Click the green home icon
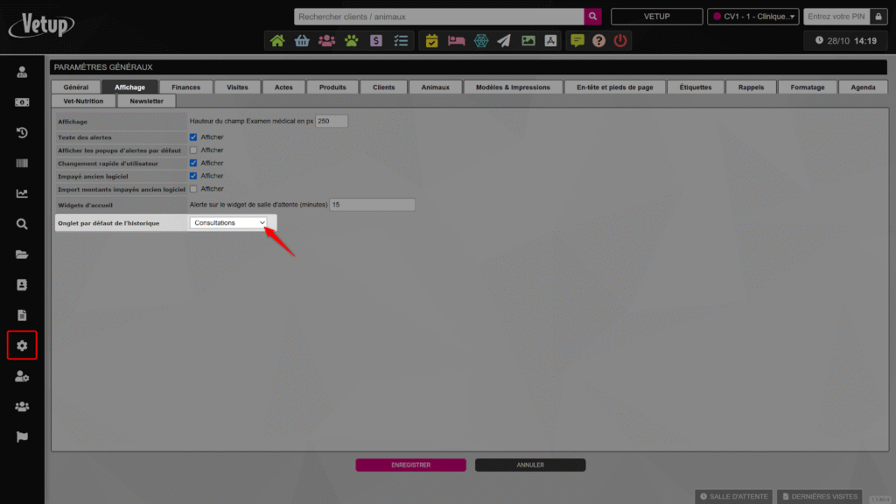Image resolution: width=896 pixels, height=504 pixels. [x=277, y=40]
